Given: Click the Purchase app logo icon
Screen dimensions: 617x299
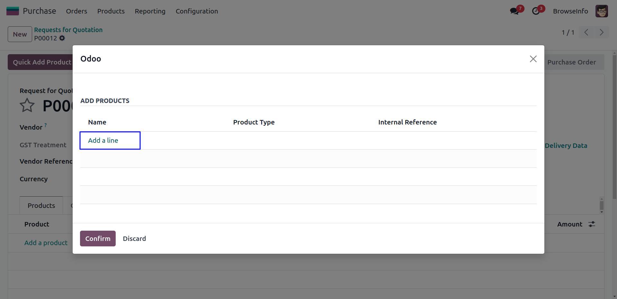Looking at the screenshot, I should (x=13, y=11).
